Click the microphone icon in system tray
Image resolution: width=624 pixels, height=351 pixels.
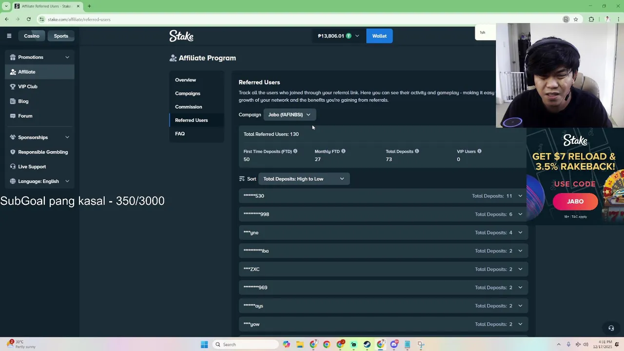tap(568, 345)
